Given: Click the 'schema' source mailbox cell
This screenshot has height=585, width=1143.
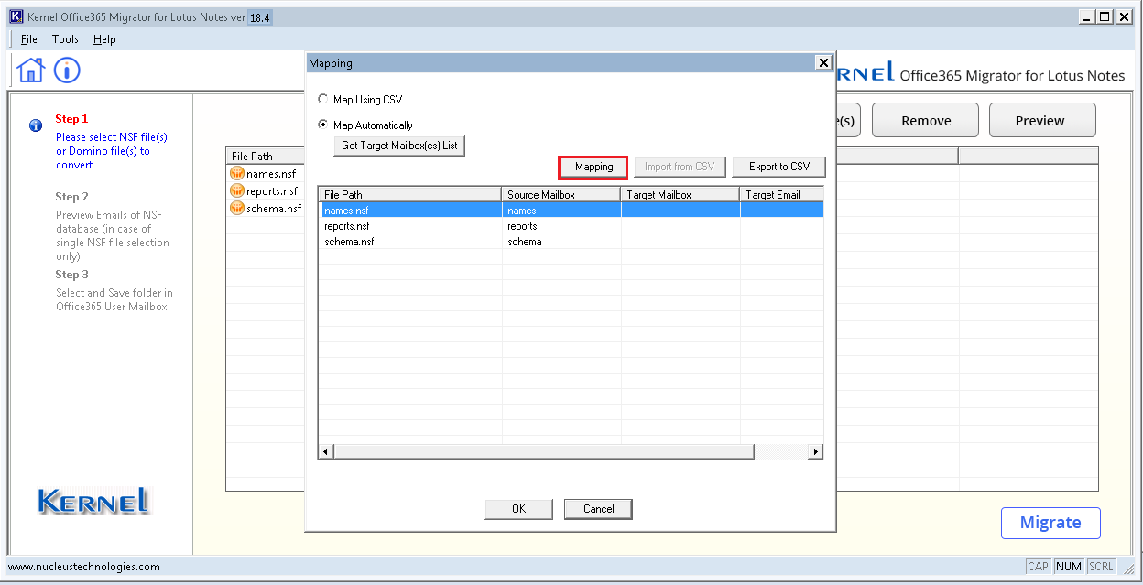Looking at the screenshot, I should coord(561,241).
